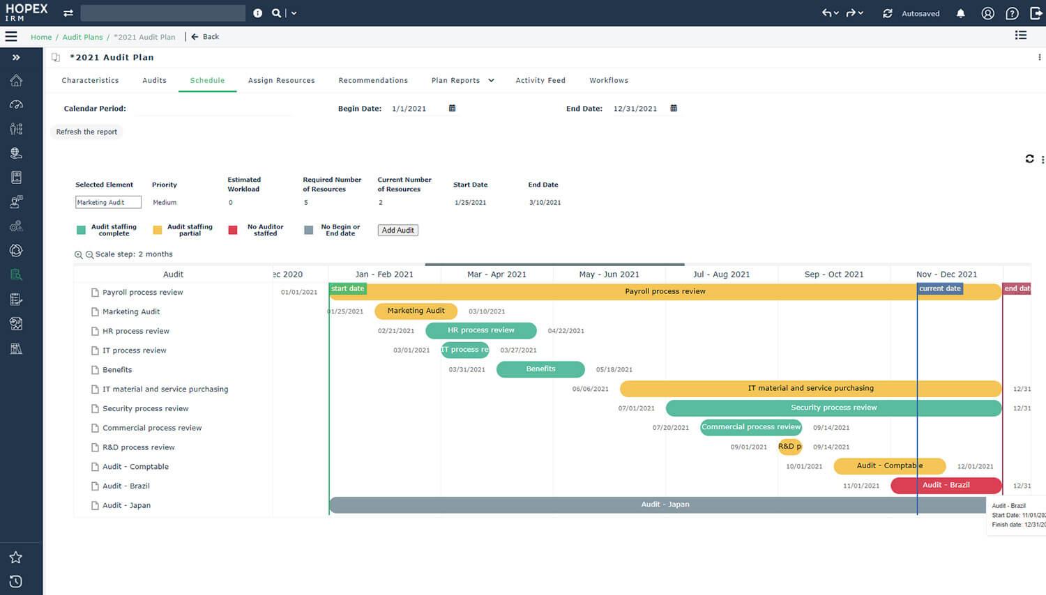Click the Add Audit button
The height and width of the screenshot is (595, 1046).
coord(398,230)
